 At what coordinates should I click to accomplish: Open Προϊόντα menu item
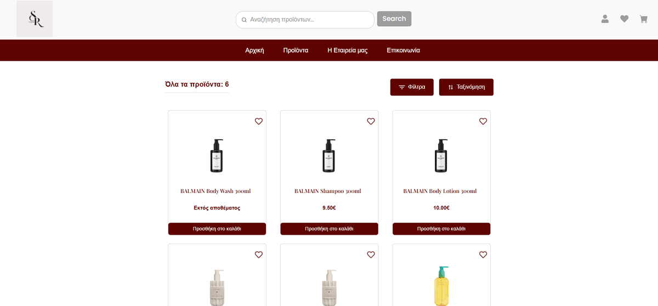click(x=296, y=50)
